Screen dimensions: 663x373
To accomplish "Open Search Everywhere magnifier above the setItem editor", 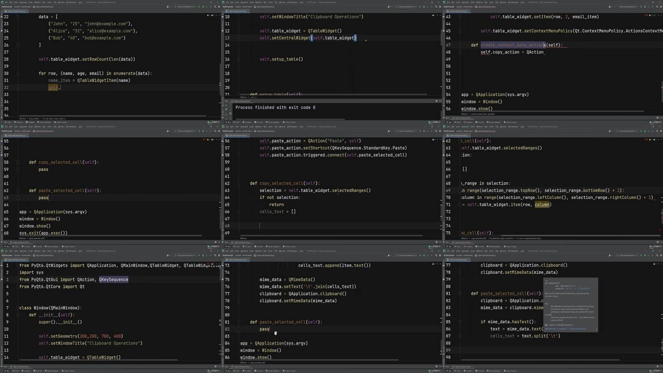I will point(657,7).
